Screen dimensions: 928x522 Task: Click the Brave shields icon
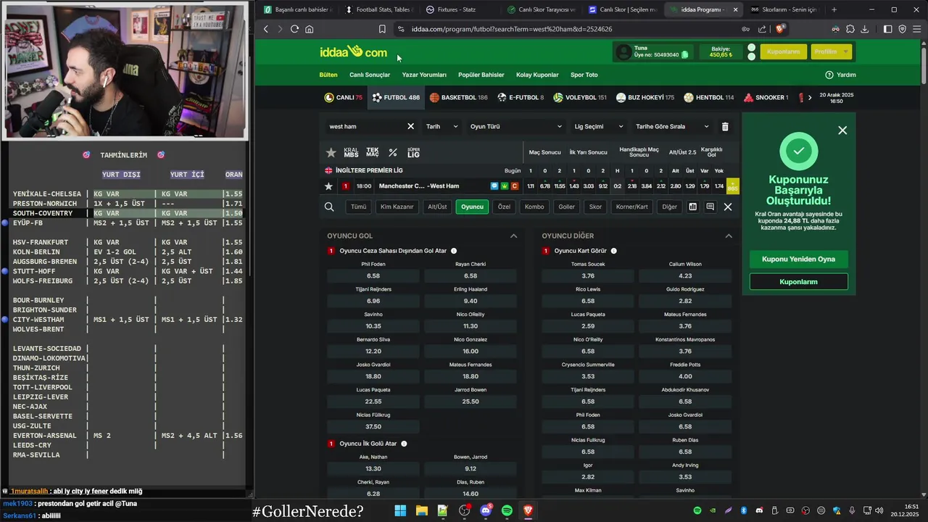tap(780, 29)
